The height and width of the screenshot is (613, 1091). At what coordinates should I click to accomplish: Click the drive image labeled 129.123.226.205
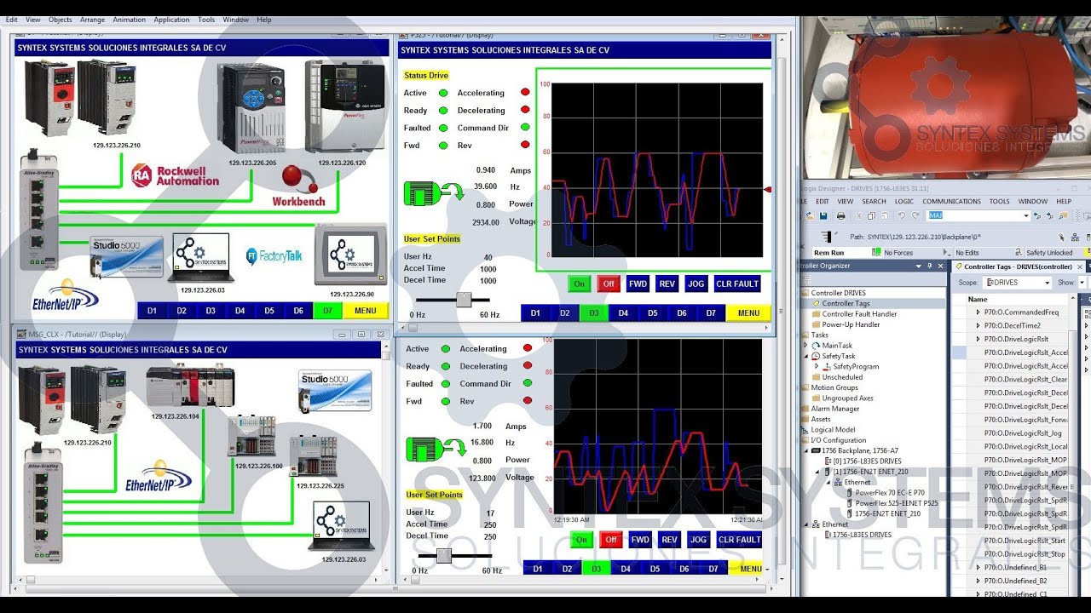tap(251, 109)
